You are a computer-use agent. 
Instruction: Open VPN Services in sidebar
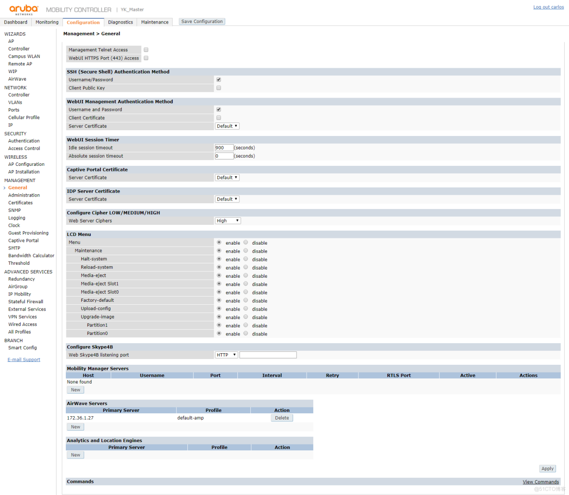click(23, 317)
